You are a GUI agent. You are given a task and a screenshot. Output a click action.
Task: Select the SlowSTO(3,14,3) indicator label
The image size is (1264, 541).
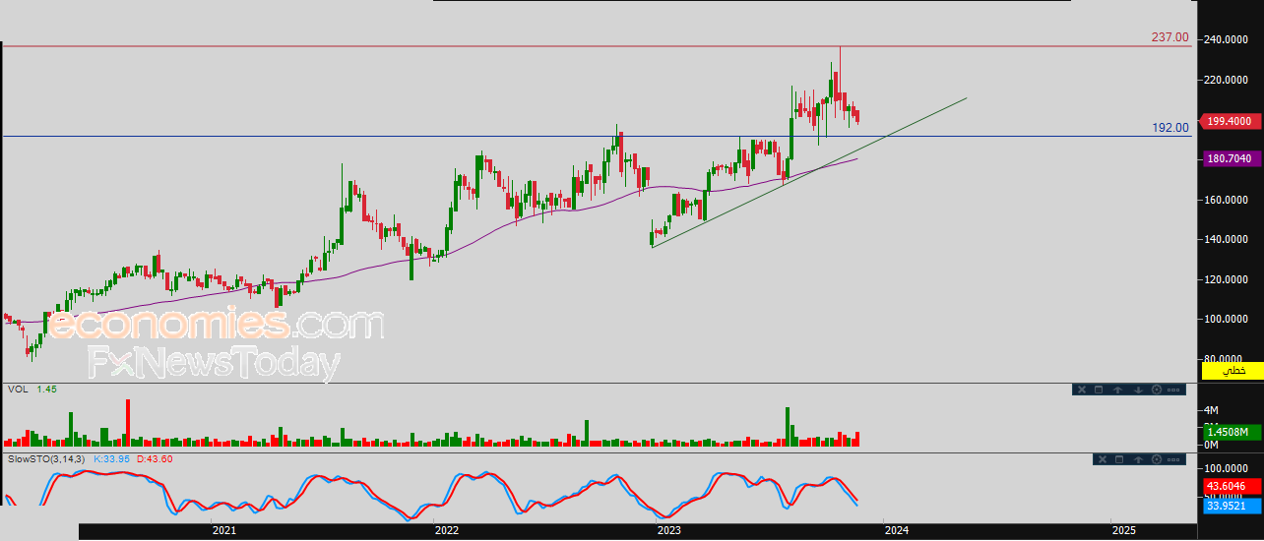[x=47, y=459]
